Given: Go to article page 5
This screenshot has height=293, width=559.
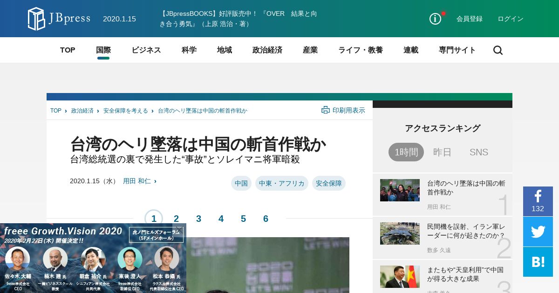Looking at the screenshot, I should (x=243, y=219).
